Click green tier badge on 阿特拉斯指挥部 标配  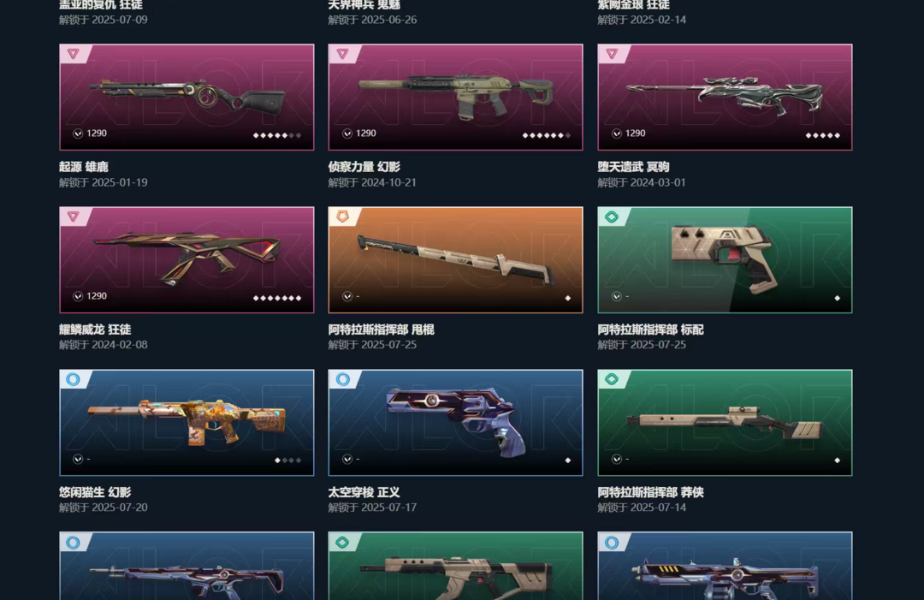click(x=612, y=217)
